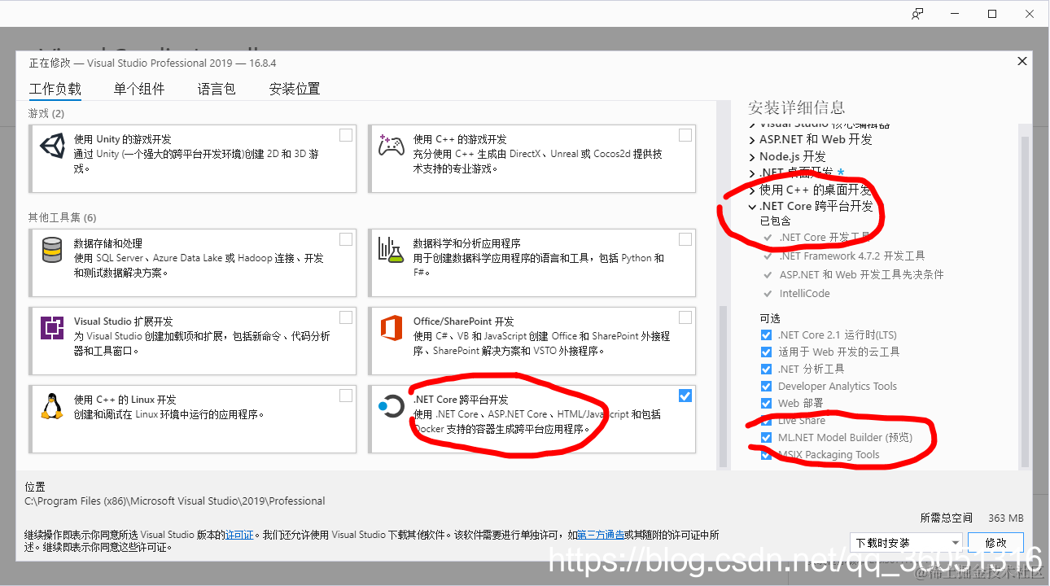This screenshot has width=1050, height=586.
Task: Check the Office/SharePoint development workload
Action: click(x=685, y=317)
